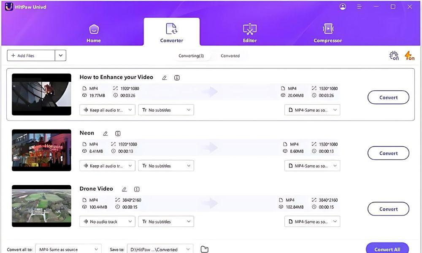Rename How to Enhance your Video
The width and height of the screenshot is (422, 253).
tap(165, 78)
